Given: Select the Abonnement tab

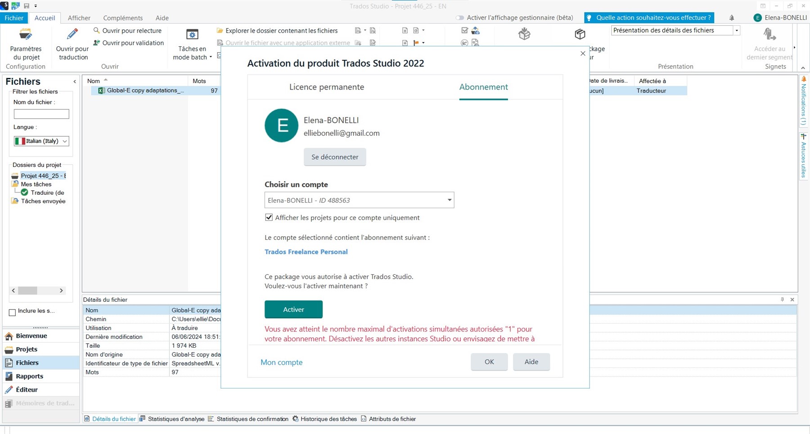Looking at the screenshot, I should [x=483, y=87].
